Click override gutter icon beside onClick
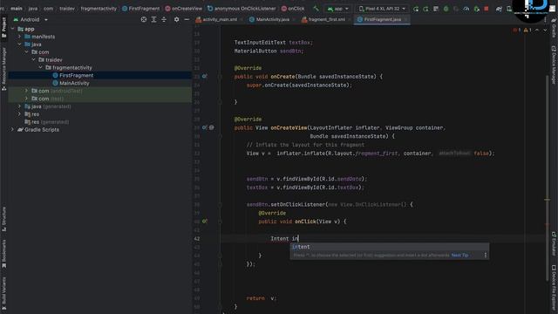Screen dimensions: 558x314 [x=205, y=222]
